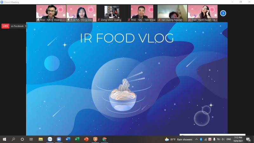Open Microsoft Word from the taskbar

(x=68, y=139)
